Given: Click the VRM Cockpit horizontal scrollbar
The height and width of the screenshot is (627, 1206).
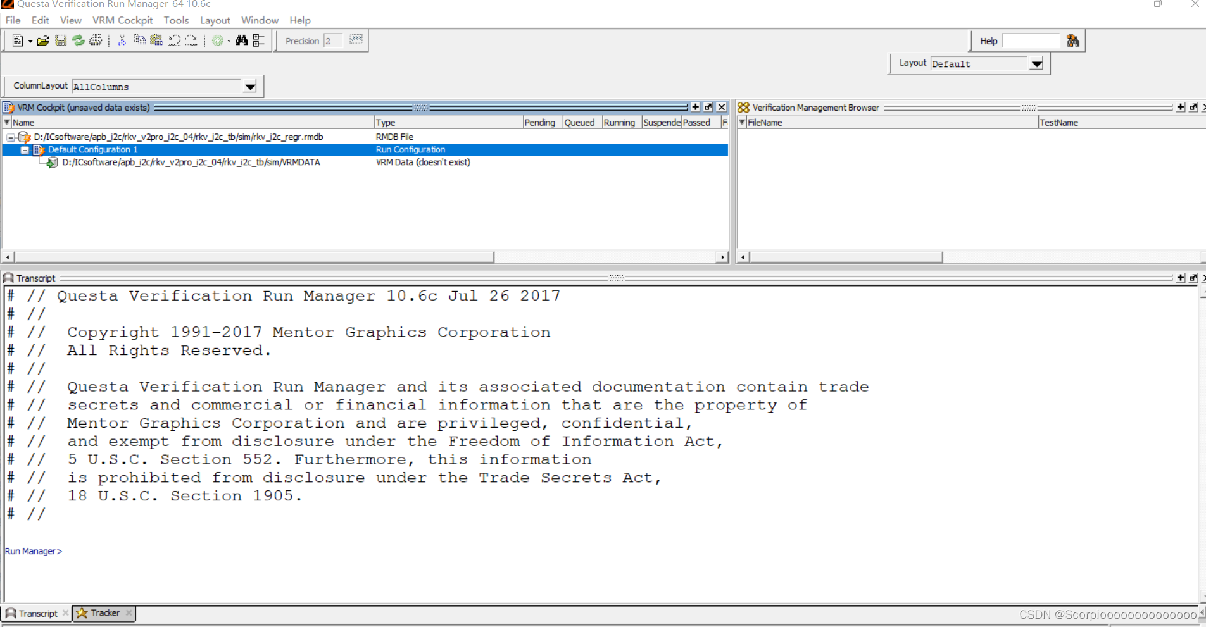Looking at the screenshot, I should 254,257.
